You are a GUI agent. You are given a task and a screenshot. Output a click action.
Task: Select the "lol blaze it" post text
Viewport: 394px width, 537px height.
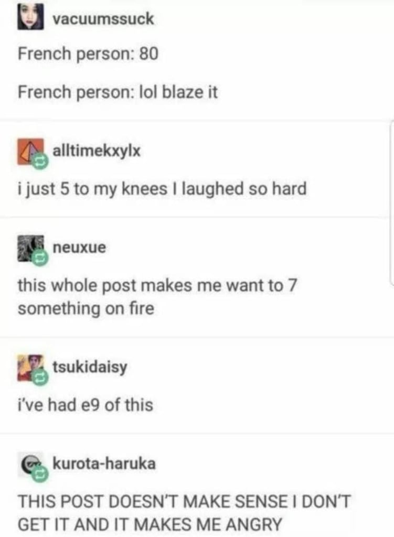coord(178,92)
